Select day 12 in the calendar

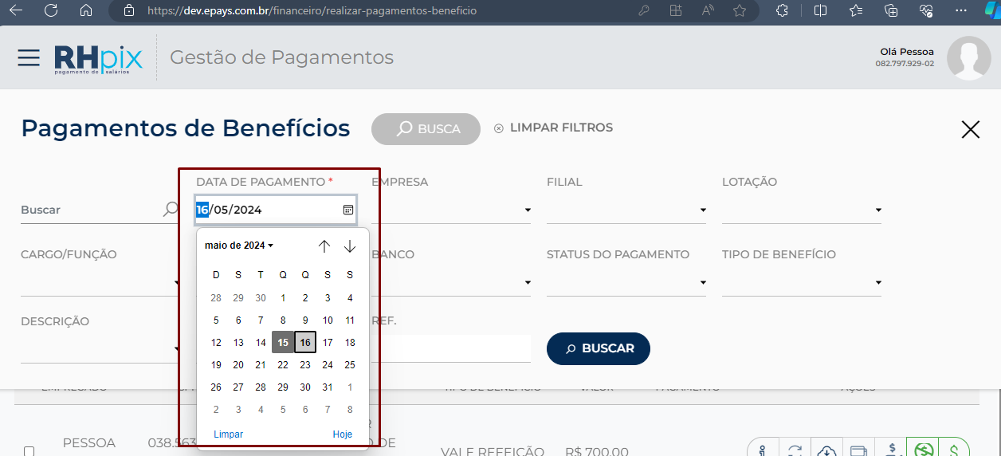(x=216, y=342)
